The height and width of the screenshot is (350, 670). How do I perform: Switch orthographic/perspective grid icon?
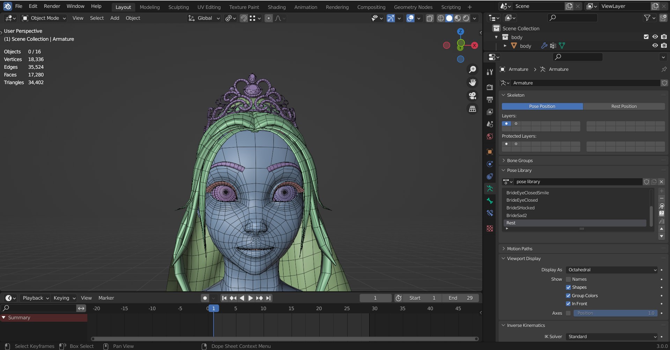[x=472, y=109]
